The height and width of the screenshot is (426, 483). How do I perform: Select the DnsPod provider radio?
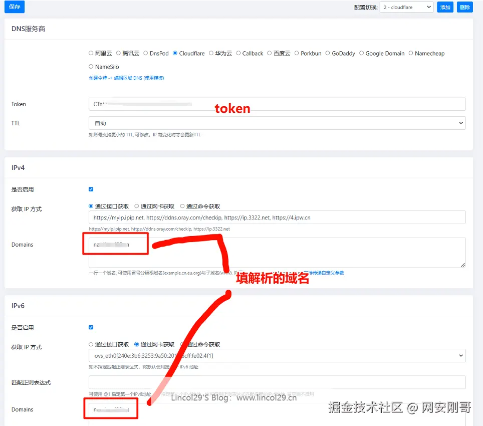146,53
